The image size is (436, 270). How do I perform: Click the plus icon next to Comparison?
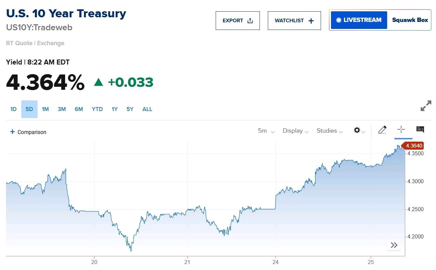pyautogui.click(x=13, y=132)
